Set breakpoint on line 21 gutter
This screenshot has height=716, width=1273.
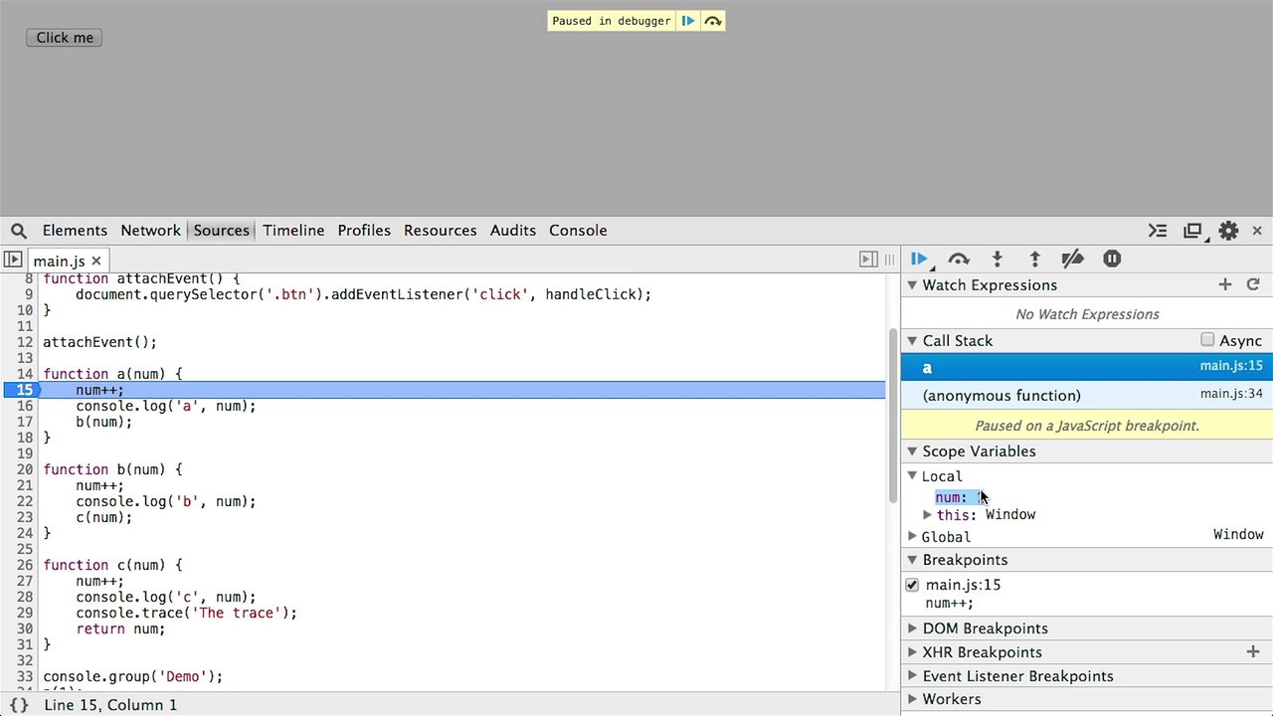23,485
